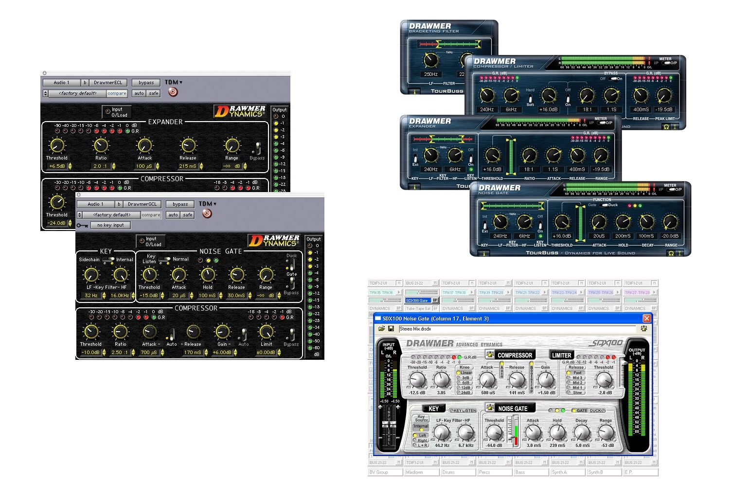Click the arrows icon on the TourBuss Noise Gate panel
Image resolution: width=749 pixels, height=496 pixels.
[680, 253]
